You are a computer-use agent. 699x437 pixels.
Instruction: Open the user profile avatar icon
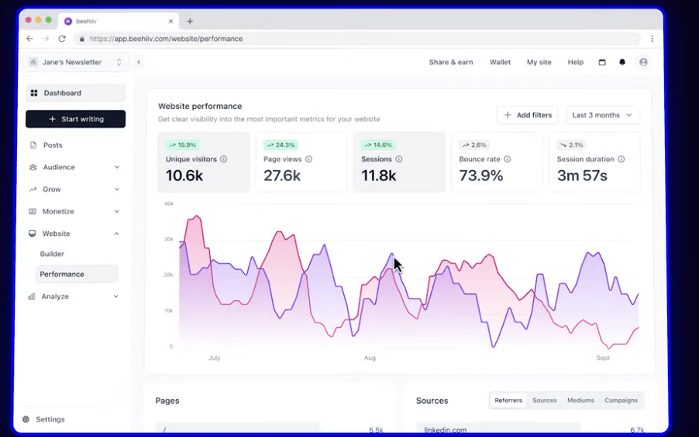pos(643,63)
